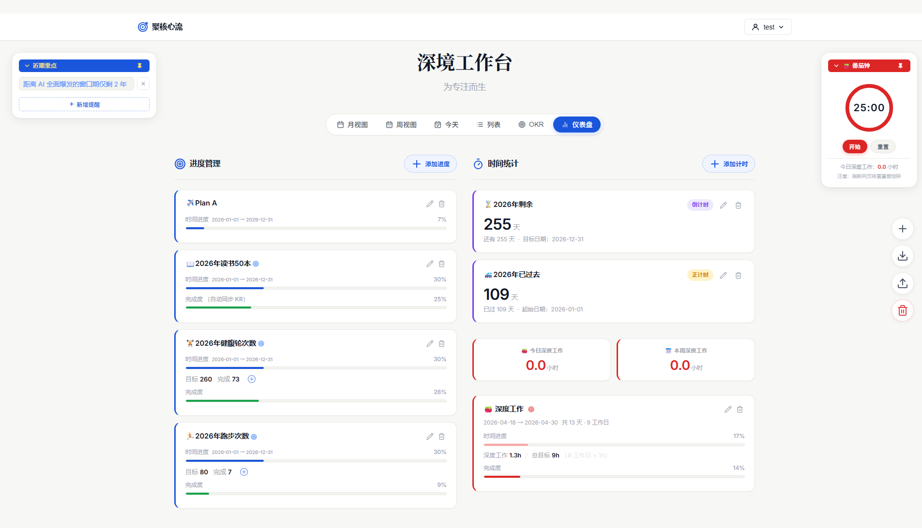The image size is (922, 528).
Task: Switch to the OKR tab
Action: coord(531,125)
